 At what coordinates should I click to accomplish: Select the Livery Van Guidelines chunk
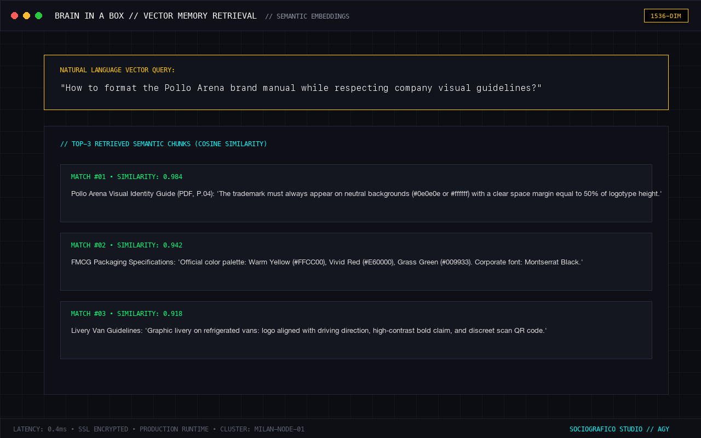356,330
